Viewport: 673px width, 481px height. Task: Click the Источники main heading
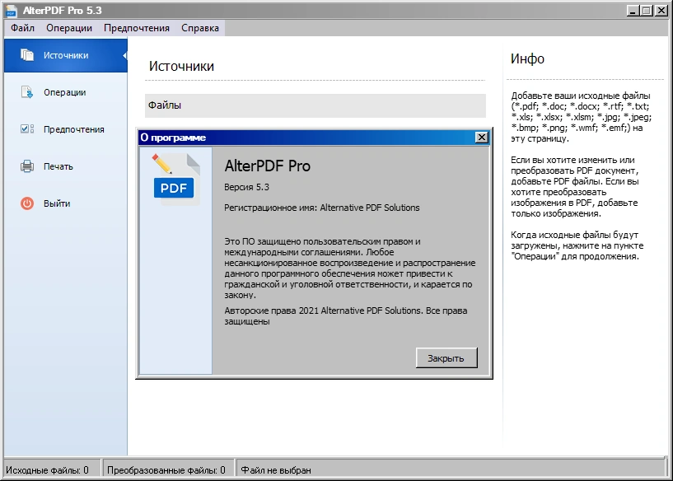[181, 66]
